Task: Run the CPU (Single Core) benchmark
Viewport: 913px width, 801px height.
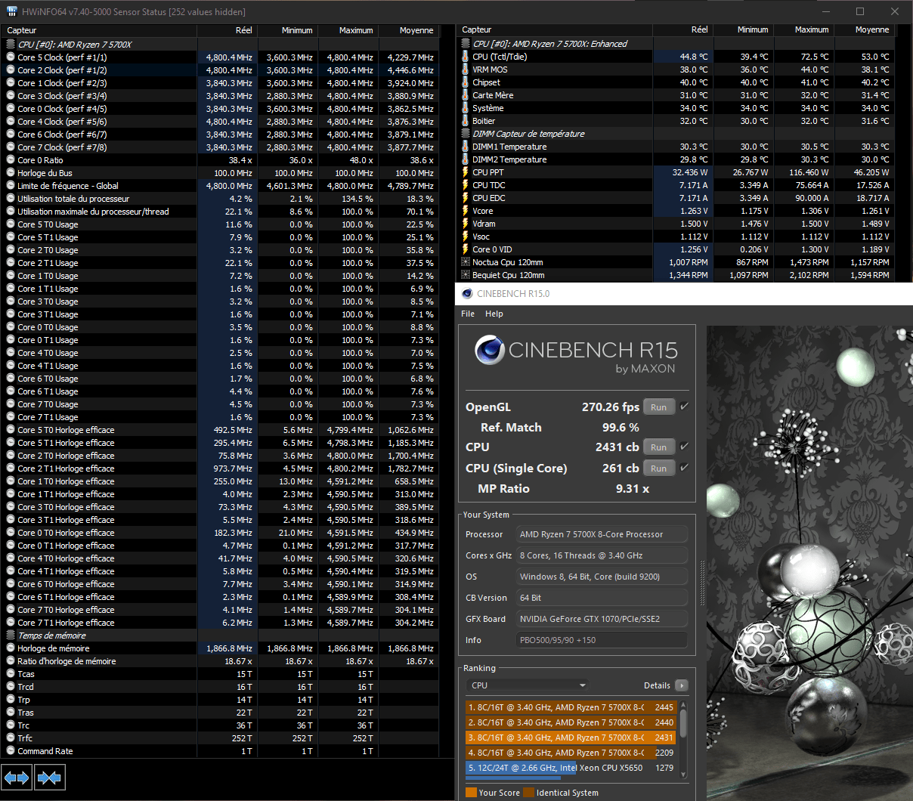Action: 658,468
